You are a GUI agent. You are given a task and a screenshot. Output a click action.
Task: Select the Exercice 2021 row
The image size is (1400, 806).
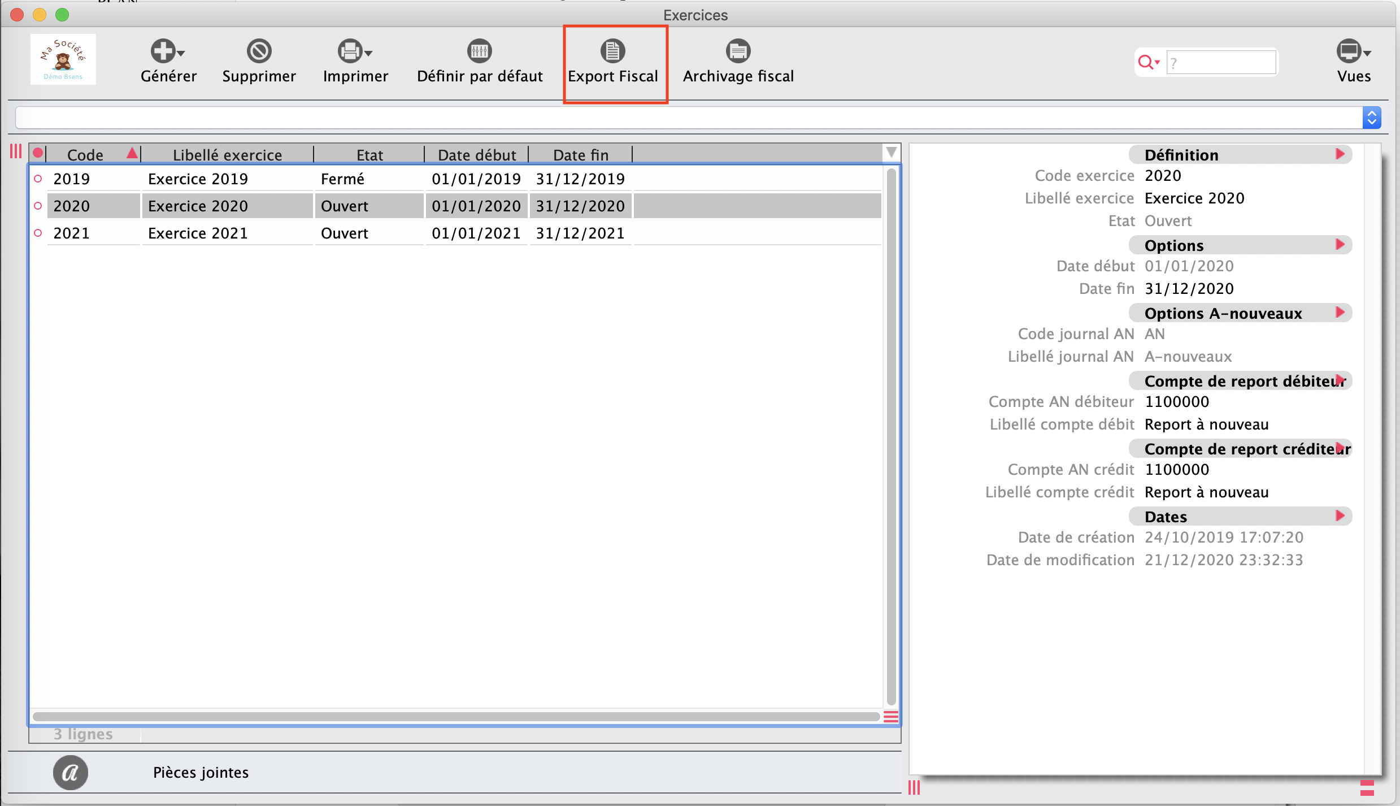point(464,233)
